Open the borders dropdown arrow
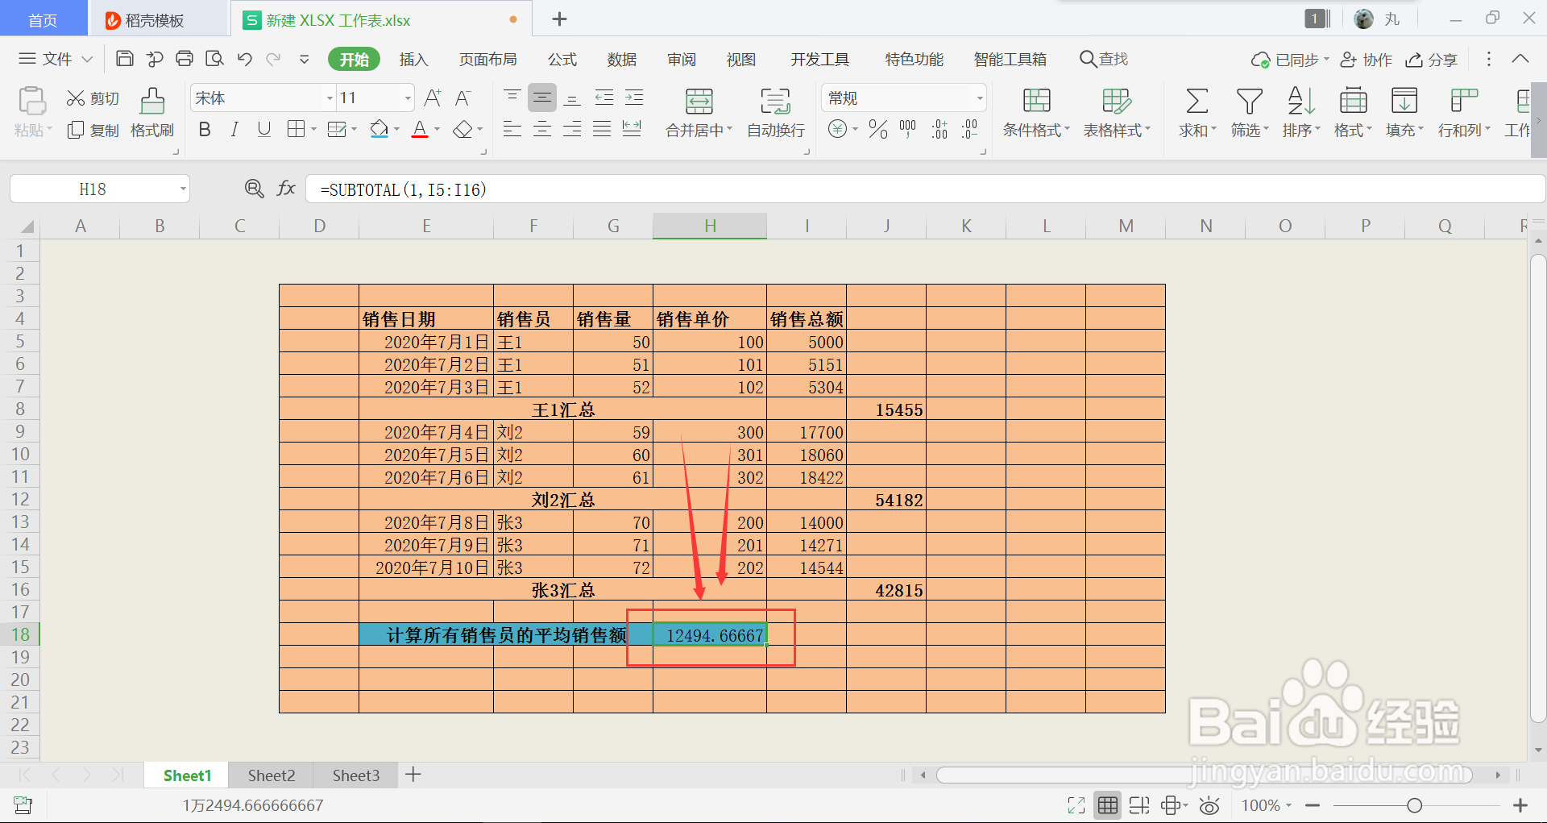 click(313, 130)
